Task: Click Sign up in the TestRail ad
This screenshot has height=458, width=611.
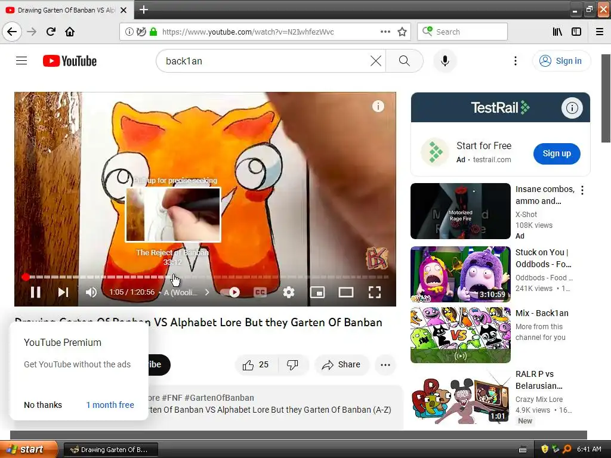Action: 557,153
